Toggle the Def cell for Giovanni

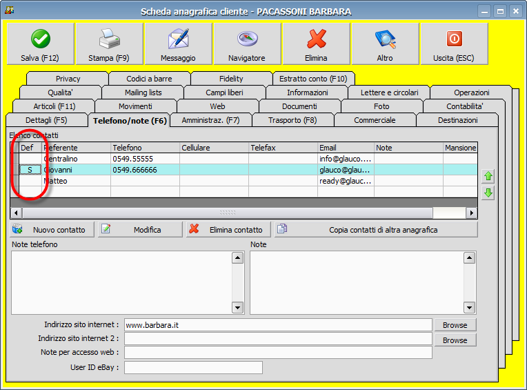pos(30,170)
